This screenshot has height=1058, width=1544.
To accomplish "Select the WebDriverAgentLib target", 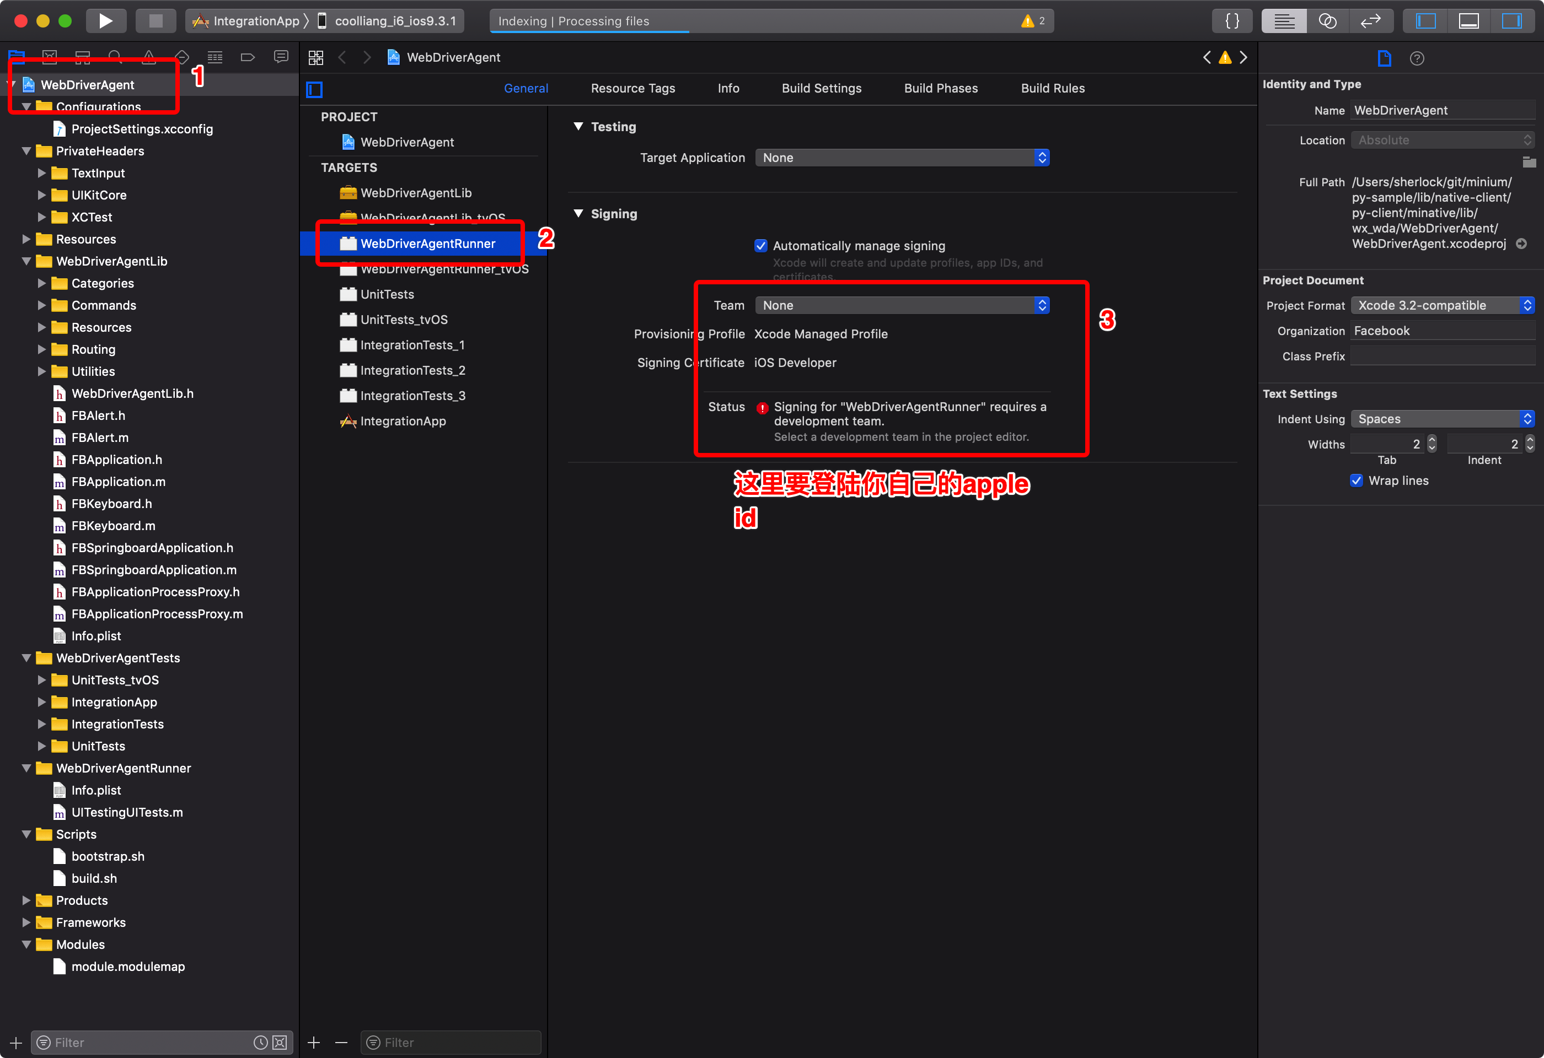I will pyautogui.click(x=415, y=193).
